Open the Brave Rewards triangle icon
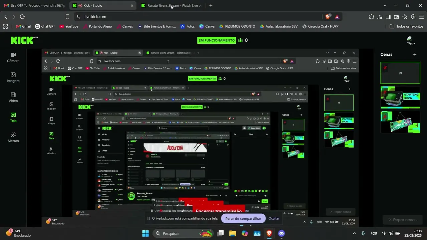 click(x=337, y=17)
